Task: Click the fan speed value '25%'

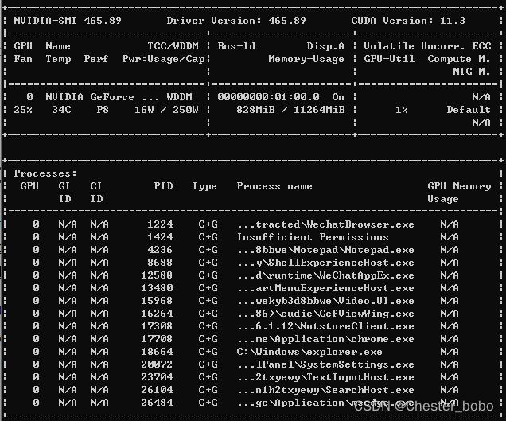Action: tap(23, 110)
